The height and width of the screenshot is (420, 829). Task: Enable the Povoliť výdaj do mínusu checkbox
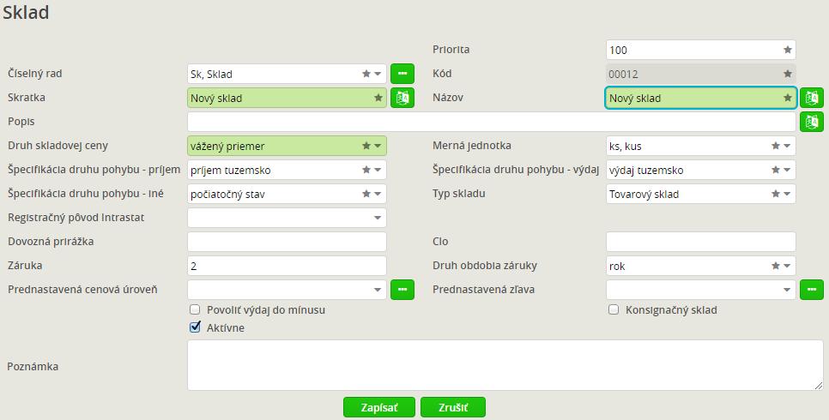click(195, 309)
